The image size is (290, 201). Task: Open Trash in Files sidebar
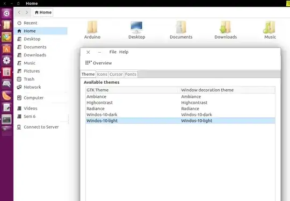tap(41, 79)
